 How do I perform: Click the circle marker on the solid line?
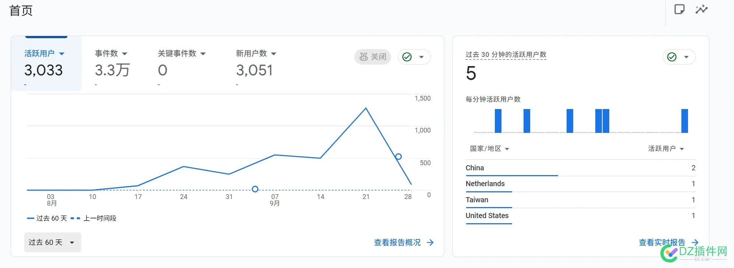click(x=398, y=157)
